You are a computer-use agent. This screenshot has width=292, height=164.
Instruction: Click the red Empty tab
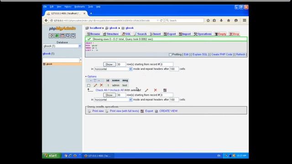click(220, 34)
